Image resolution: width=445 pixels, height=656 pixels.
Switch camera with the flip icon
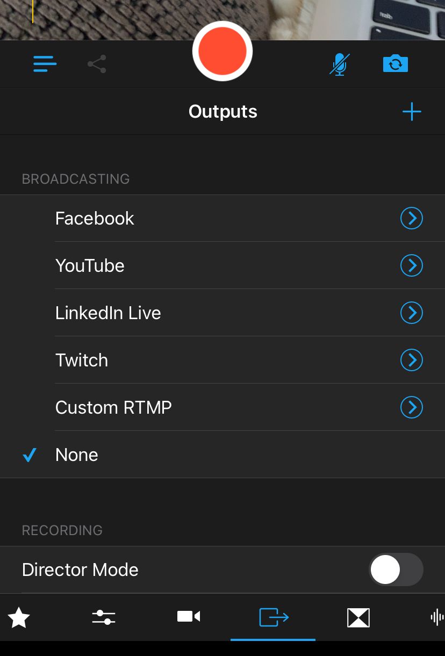(395, 64)
